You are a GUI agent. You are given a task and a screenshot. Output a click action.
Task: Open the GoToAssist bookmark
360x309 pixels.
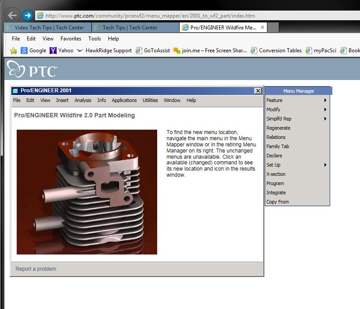[x=153, y=51]
